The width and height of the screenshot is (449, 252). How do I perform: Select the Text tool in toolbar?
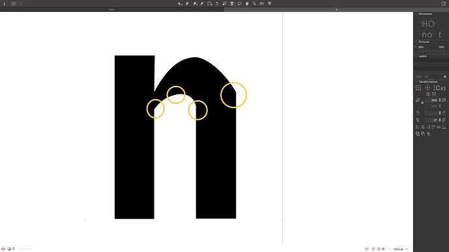[232, 4]
